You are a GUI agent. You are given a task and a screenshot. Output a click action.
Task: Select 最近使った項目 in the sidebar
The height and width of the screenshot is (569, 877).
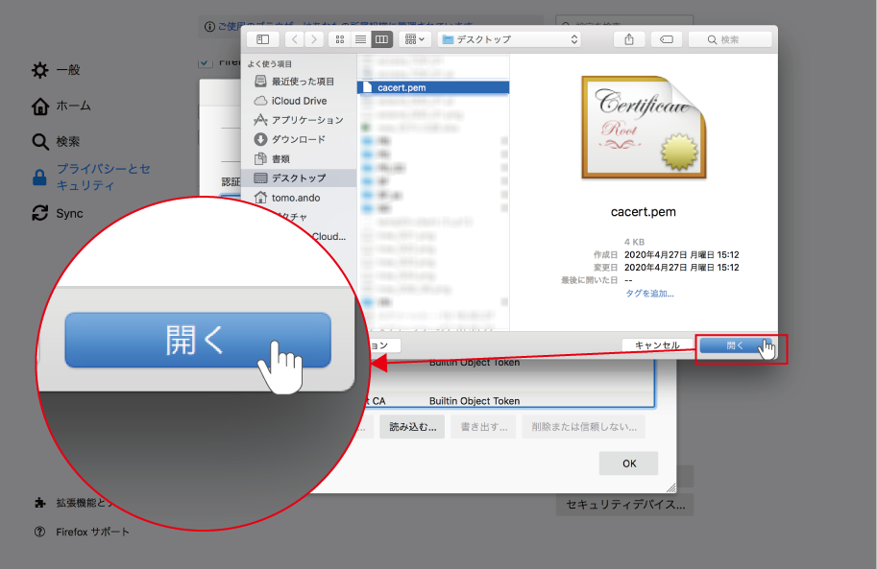point(299,82)
